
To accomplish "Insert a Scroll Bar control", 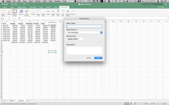I will (58, 13).
